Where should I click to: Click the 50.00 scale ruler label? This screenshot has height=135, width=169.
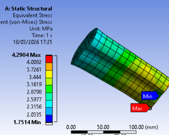103,127
